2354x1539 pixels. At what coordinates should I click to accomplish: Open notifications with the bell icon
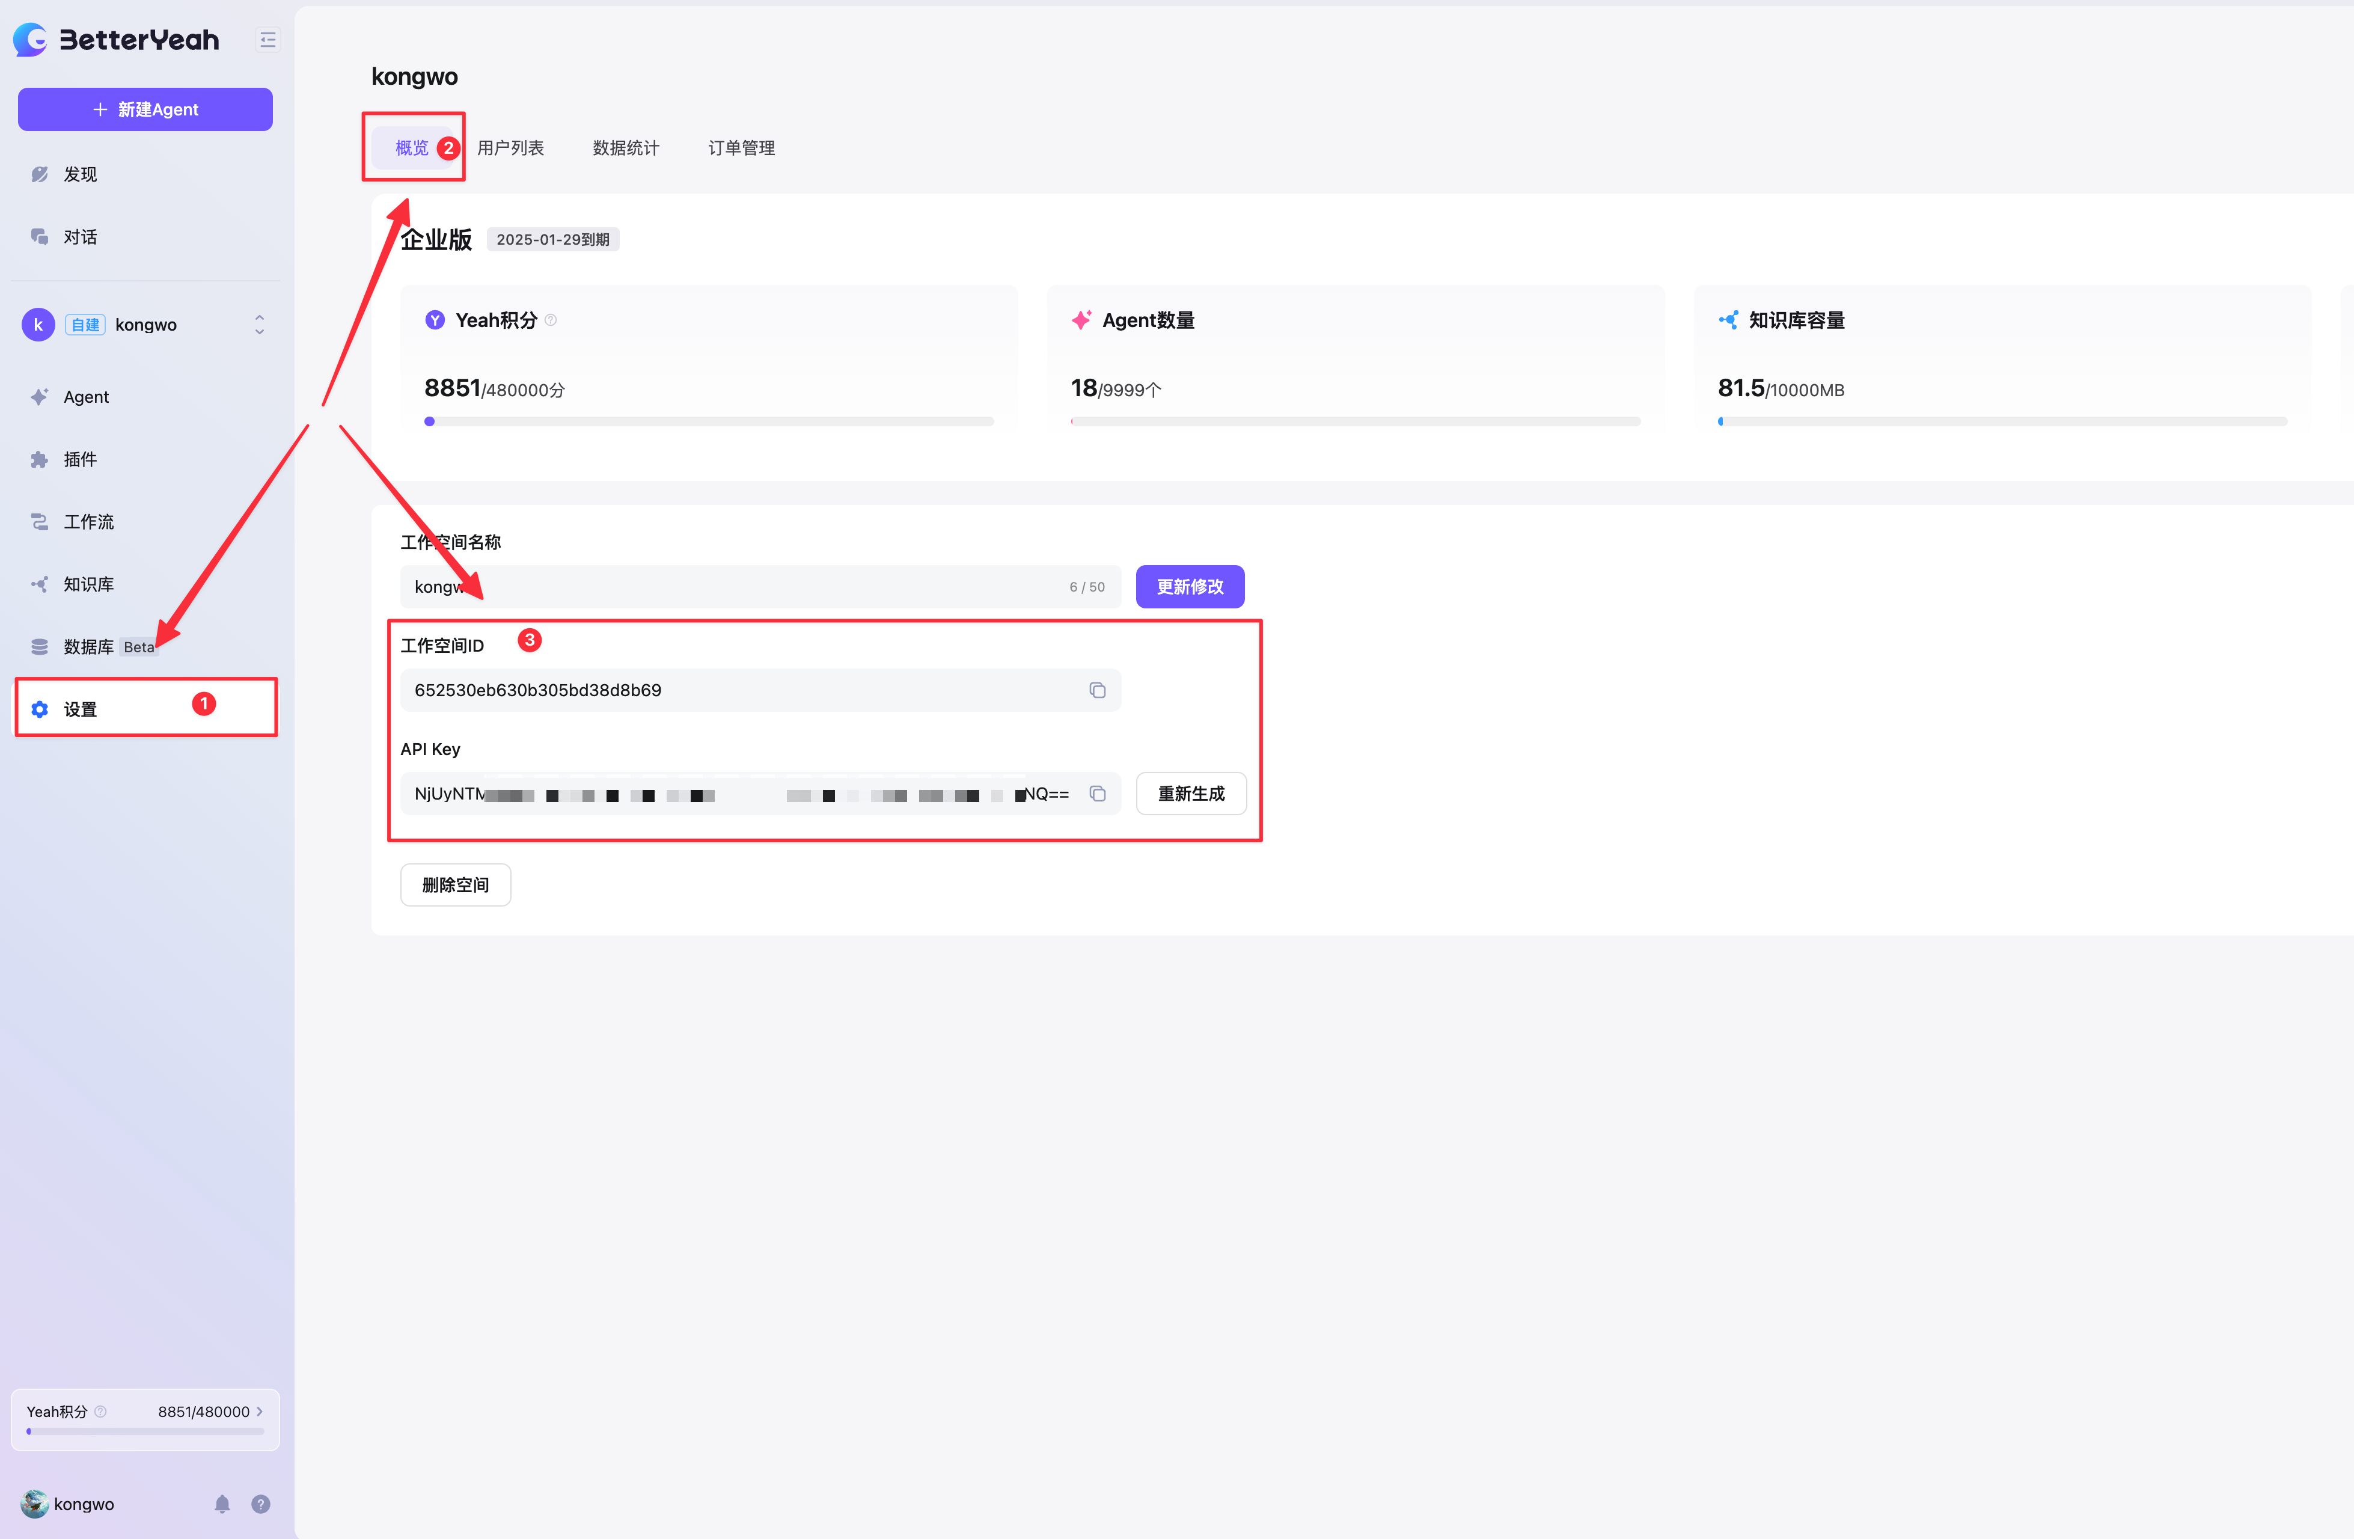(222, 1504)
